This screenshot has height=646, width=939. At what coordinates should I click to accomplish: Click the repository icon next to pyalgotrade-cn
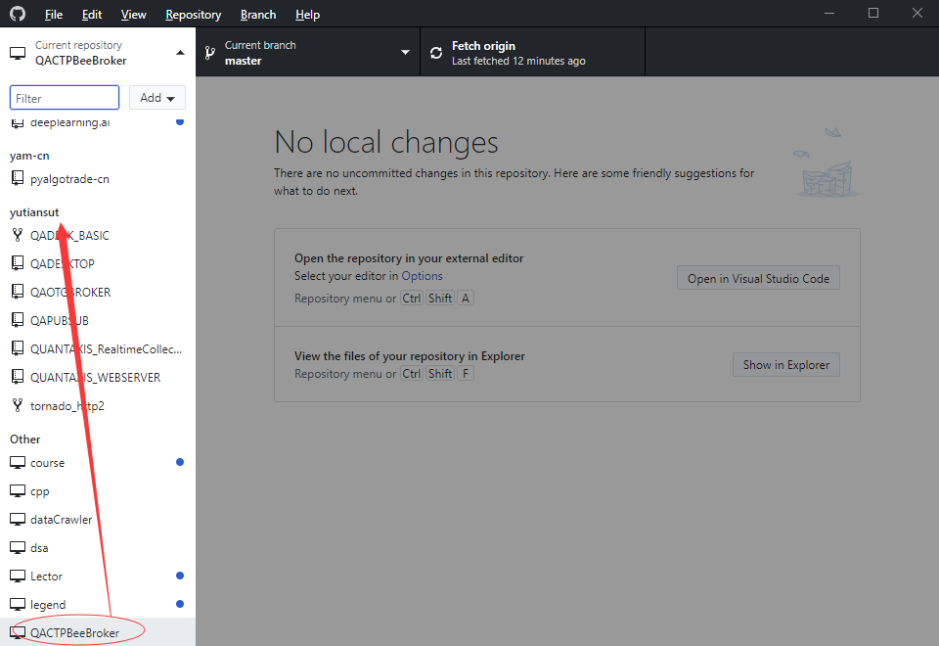(17, 178)
